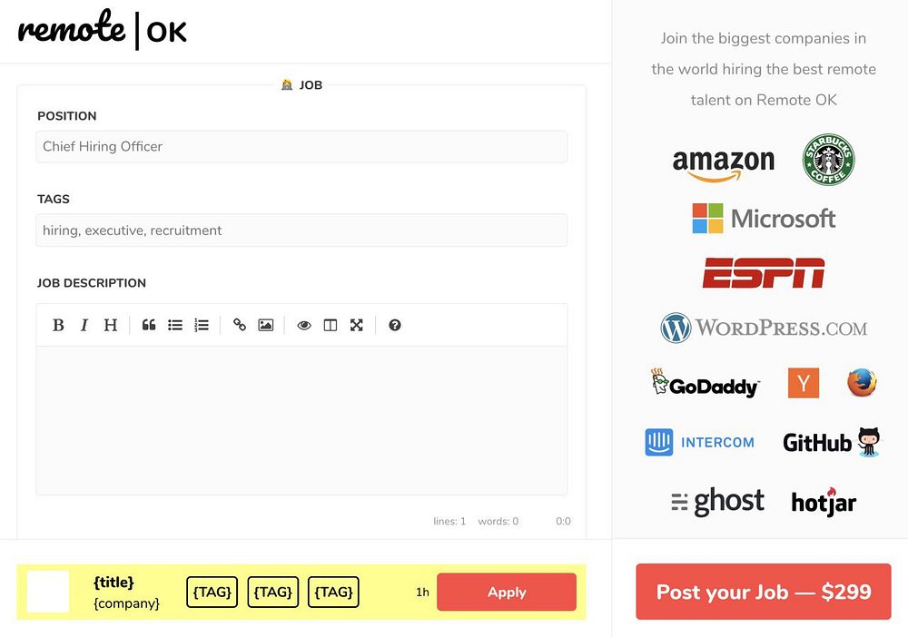
Task: Insert a blockquote with the quote icon
Action: (149, 325)
